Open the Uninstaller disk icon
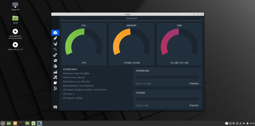255x126 pixels. (55, 66)
